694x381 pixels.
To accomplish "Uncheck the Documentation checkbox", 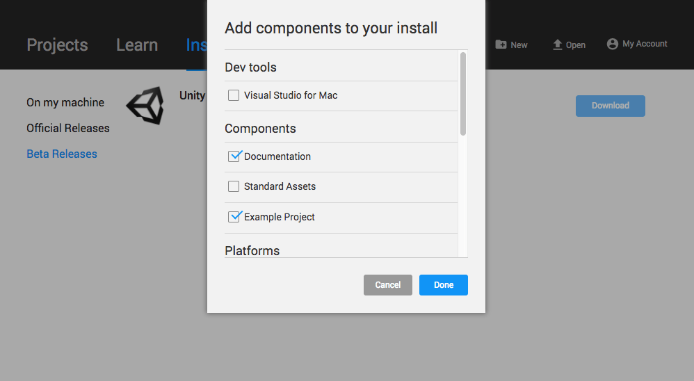I will [233, 156].
